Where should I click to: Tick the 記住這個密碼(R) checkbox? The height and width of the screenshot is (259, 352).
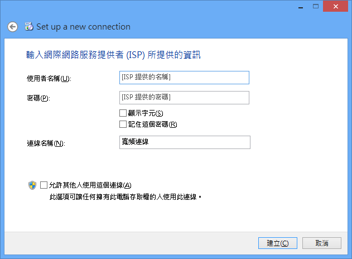(123, 124)
